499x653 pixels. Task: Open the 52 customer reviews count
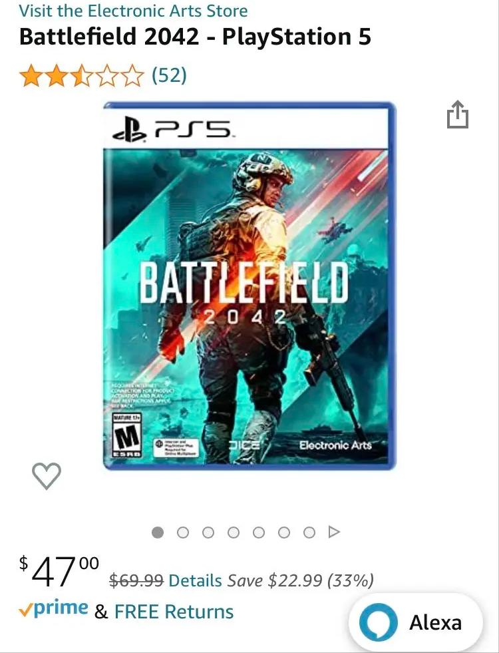pos(169,75)
